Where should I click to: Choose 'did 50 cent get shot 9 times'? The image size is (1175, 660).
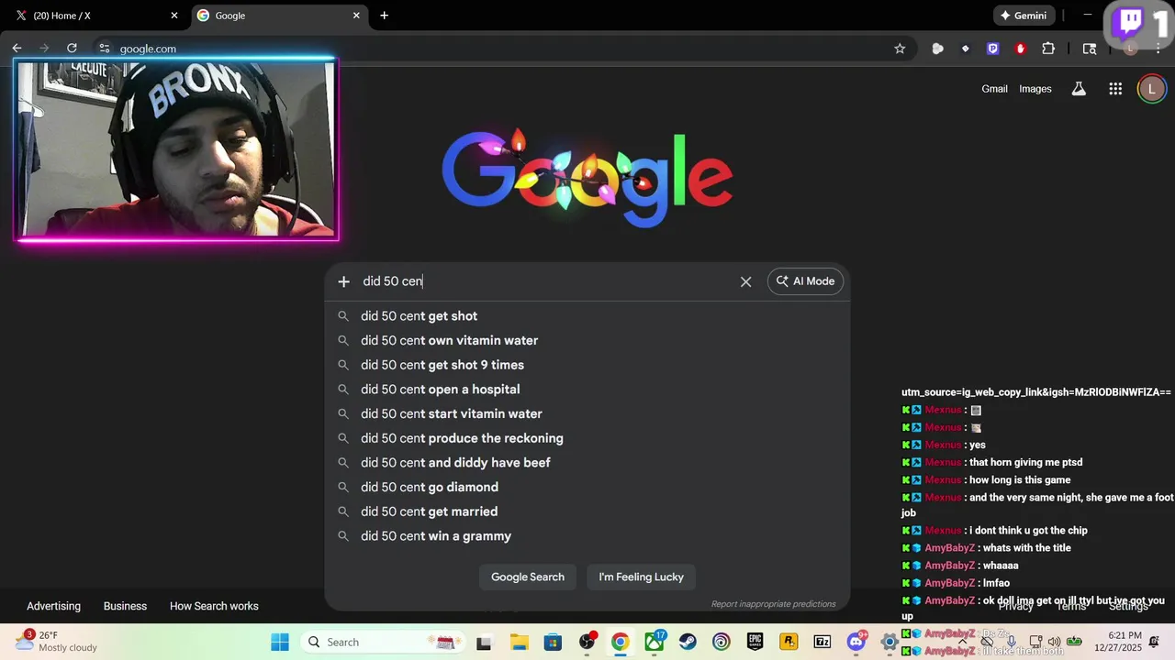tap(587, 365)
